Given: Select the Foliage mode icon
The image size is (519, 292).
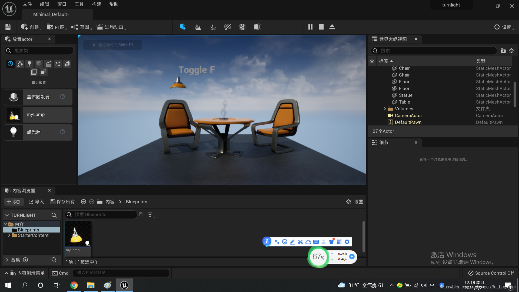Looking at the screenshot, I should coord(213,27).
